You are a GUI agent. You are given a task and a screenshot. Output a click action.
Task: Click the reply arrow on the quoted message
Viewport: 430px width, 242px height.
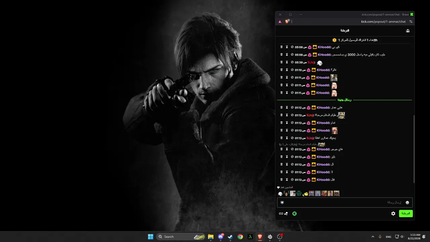coord(280,144)
